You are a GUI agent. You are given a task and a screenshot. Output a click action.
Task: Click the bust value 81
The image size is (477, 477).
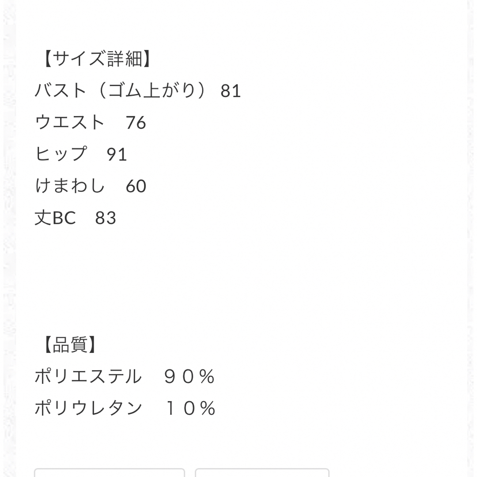point(231,91)
